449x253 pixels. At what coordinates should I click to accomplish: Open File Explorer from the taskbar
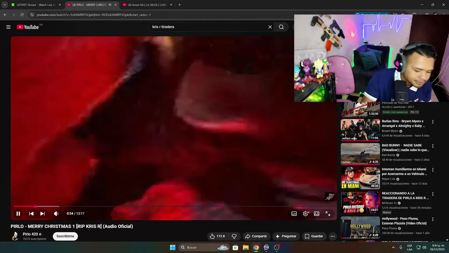[x=246, y=247]
